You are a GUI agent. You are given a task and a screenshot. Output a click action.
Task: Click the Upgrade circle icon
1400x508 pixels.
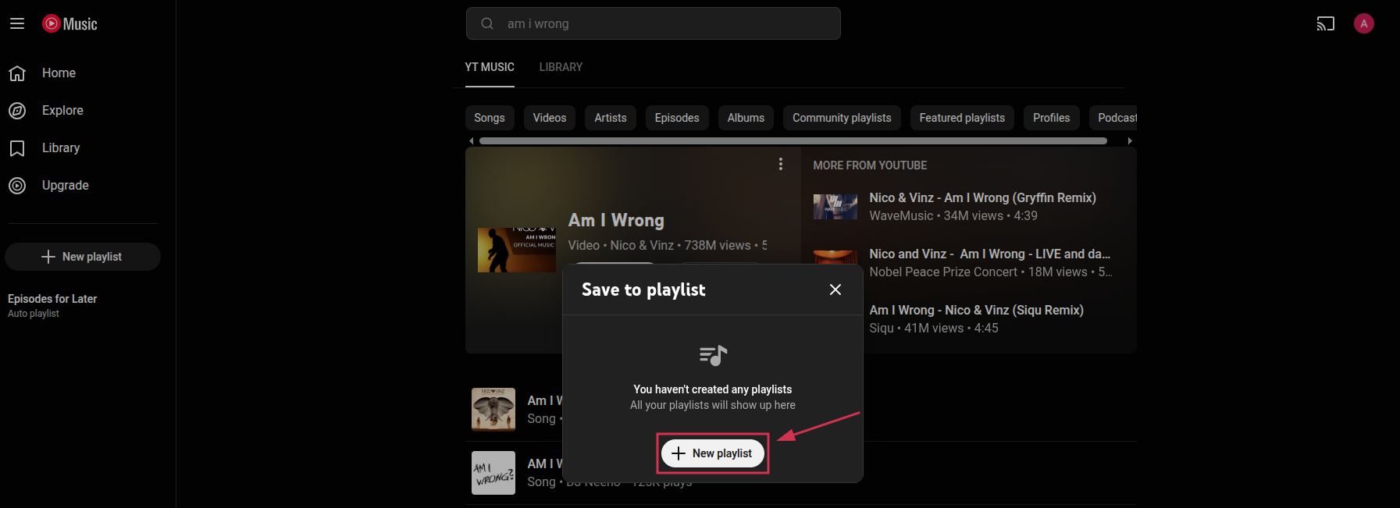click(17, 186)
